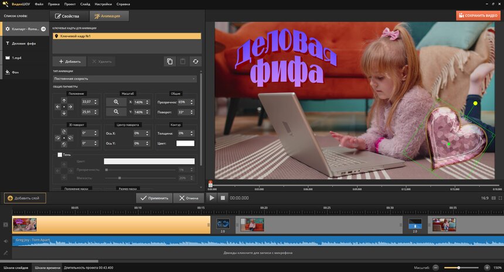
Task: Click the paste keyframe clipboard icon
Action: pos(183,61)
